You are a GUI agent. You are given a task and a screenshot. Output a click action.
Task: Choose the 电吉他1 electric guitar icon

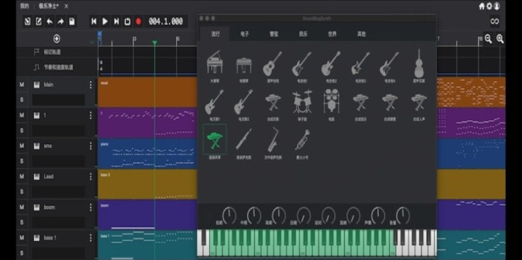pyautogui.click(x=302, y=63)
